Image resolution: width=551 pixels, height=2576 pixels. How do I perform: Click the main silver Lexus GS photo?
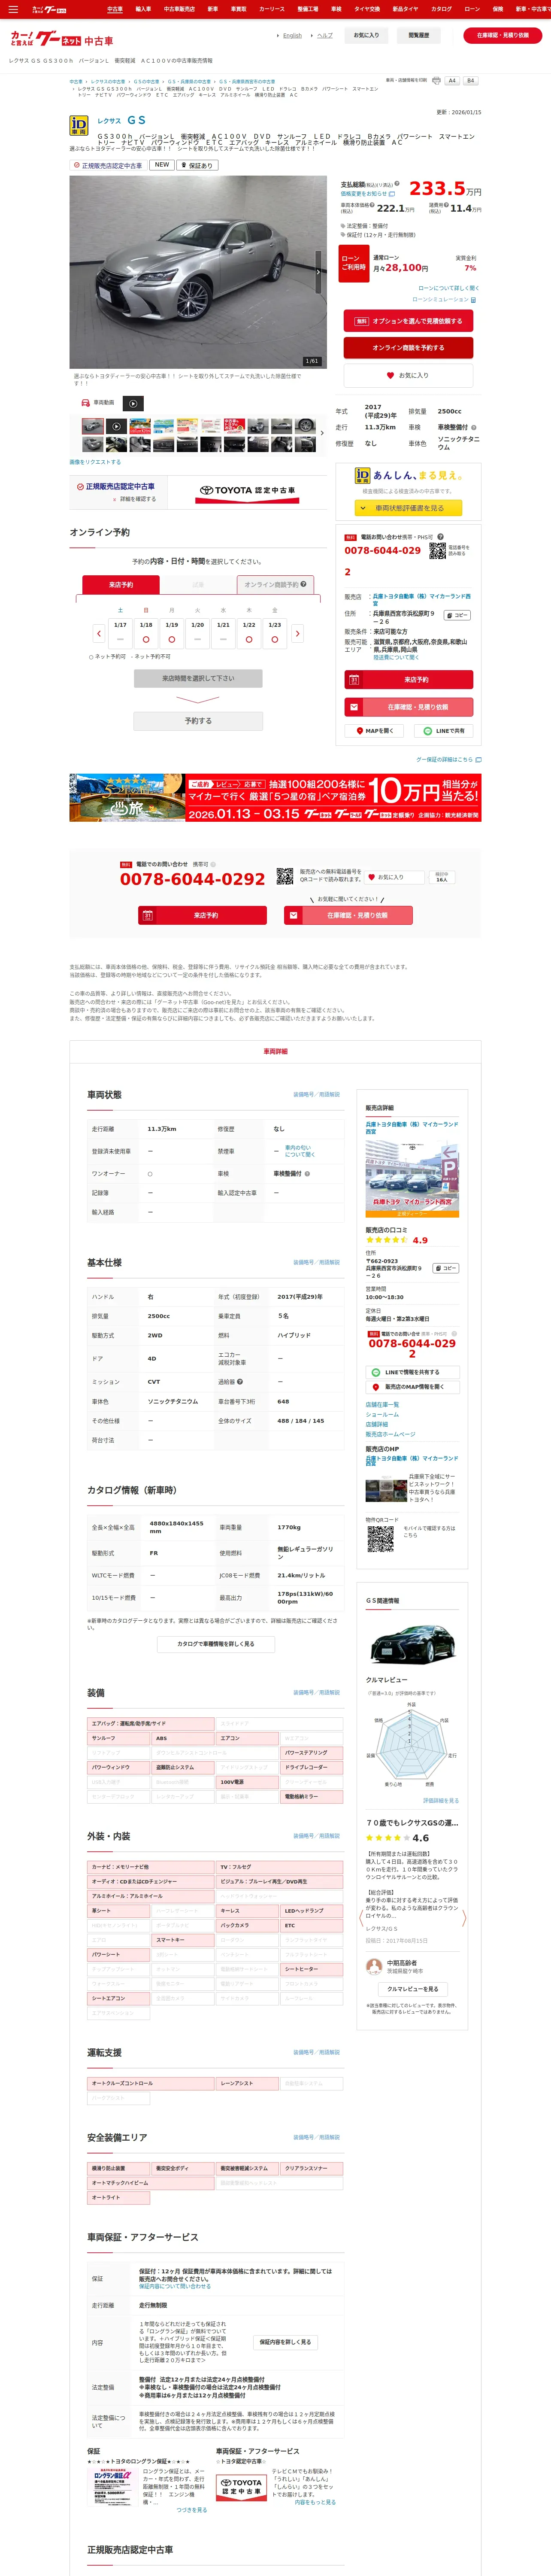[x=198, y=272]
